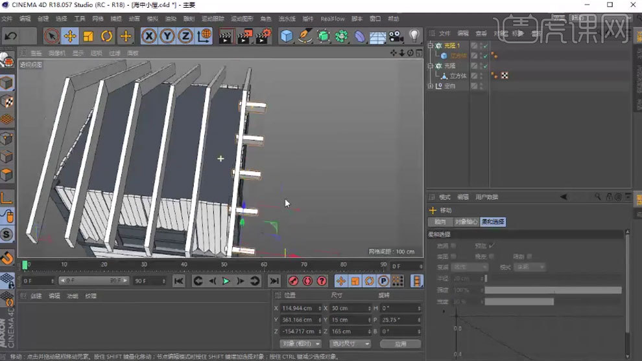This screenshot has width=642, height=361.
Task: Expand the 空白 null object tree
Action: [x=430, y=86]
